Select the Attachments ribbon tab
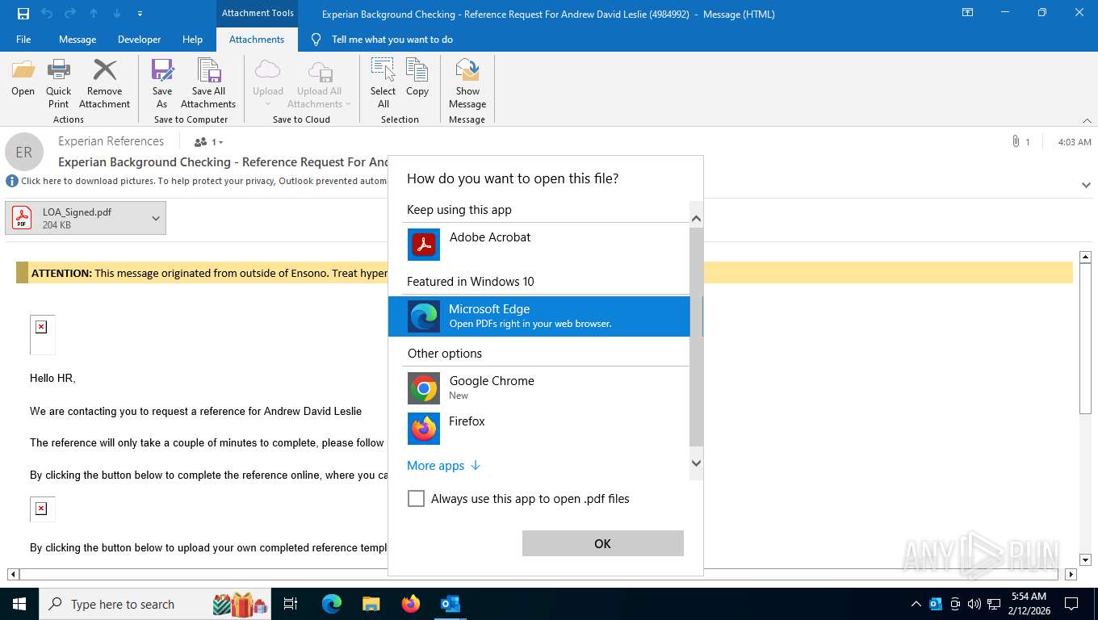 click(x=257, y=39)
